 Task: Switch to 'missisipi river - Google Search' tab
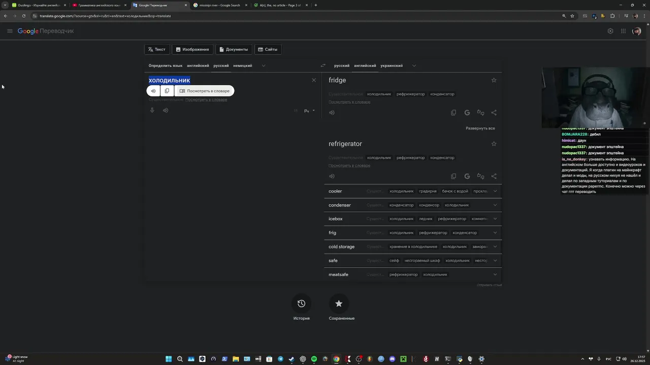pyautogui.click(x=220, y=5)
